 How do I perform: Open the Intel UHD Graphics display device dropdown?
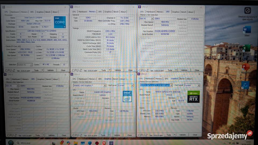click(x=90, y=85)
